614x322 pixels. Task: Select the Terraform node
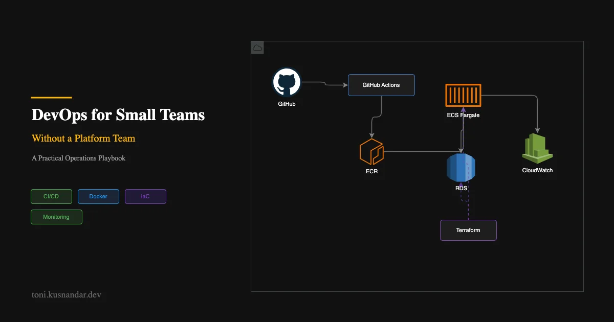click(x=468, y=230)
